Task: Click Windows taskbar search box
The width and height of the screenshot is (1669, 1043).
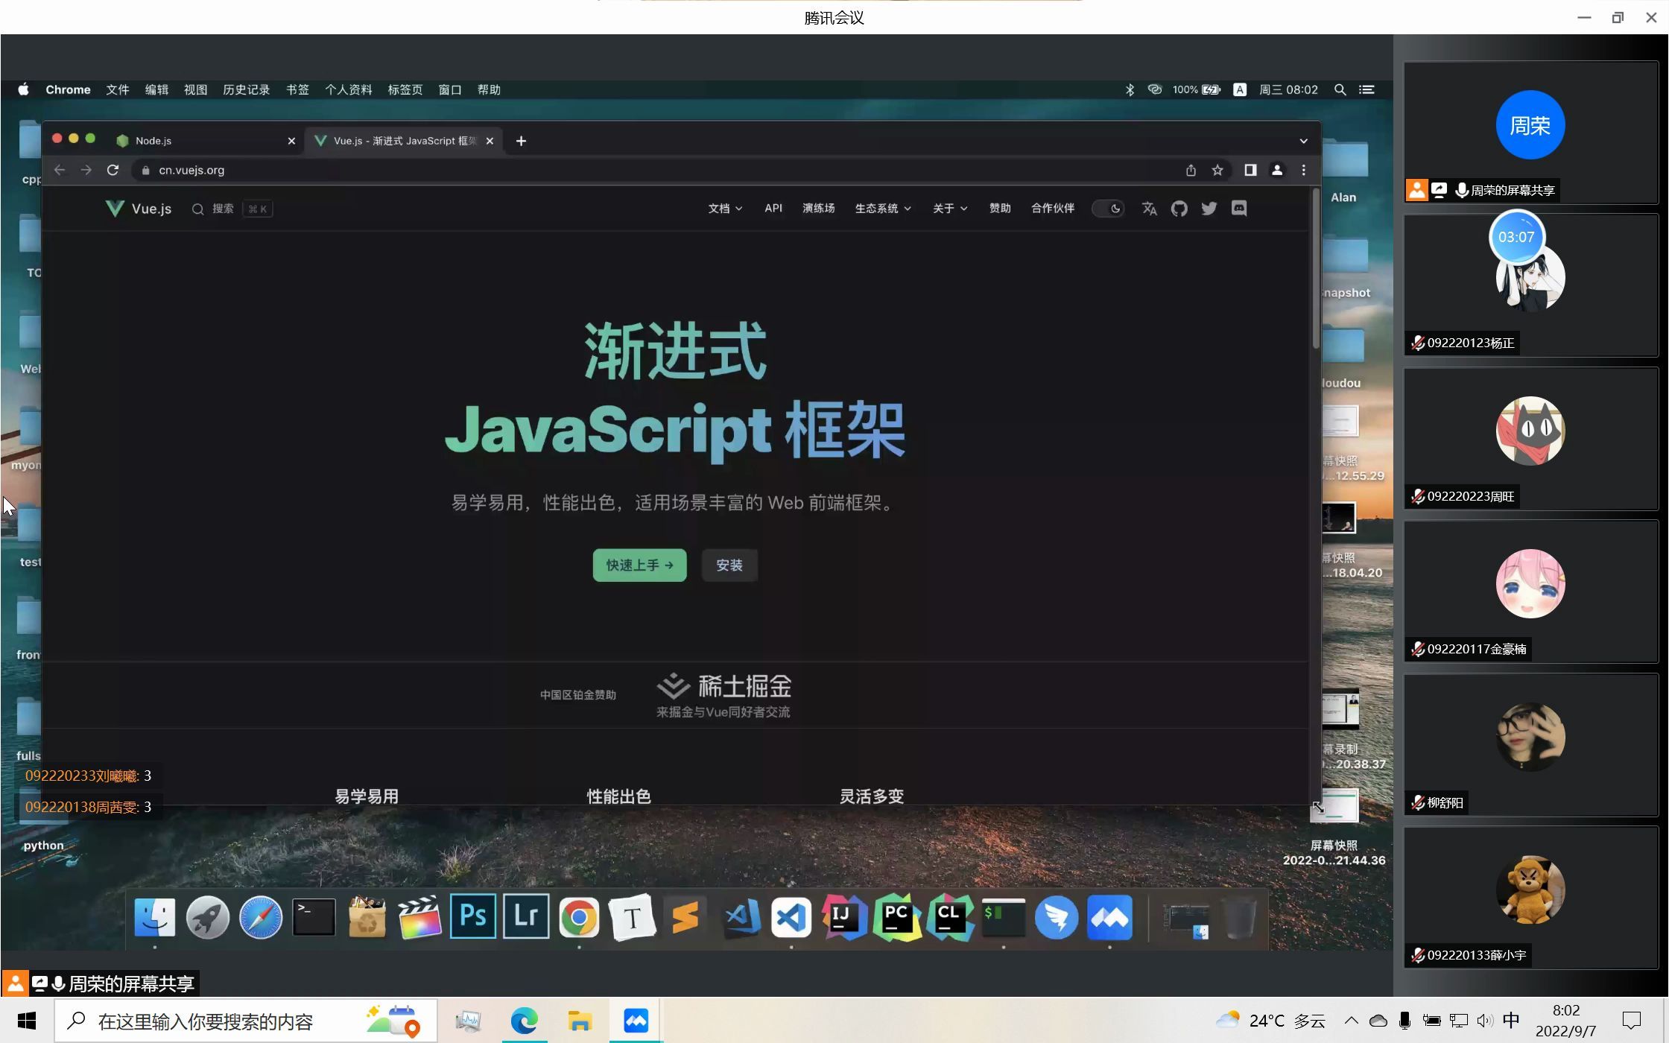Action: [244, 1021]
